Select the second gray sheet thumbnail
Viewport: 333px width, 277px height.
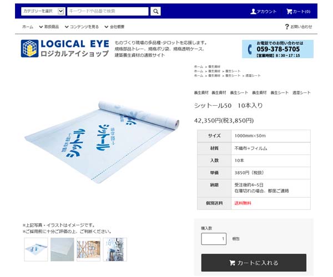pos(62,249)
